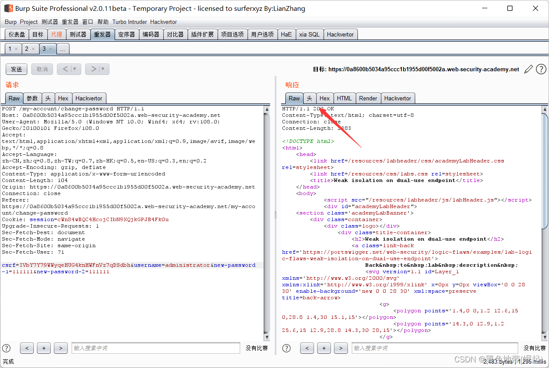
Task: Select response Hackvertor tab
Action: point(397,98)
